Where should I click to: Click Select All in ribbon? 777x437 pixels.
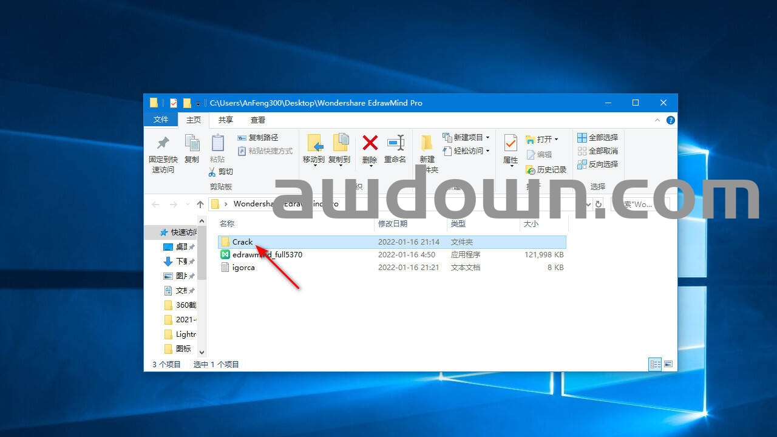(597, 138)
